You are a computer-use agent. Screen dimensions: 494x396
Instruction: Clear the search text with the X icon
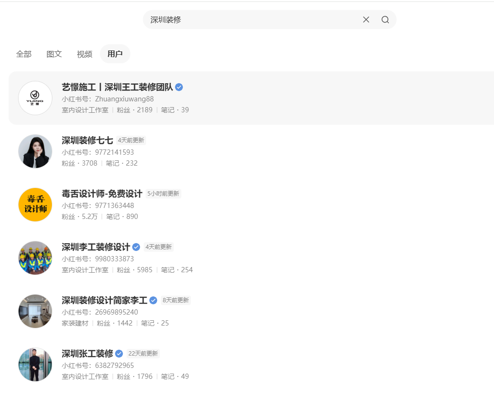click(x=366, y=20)
